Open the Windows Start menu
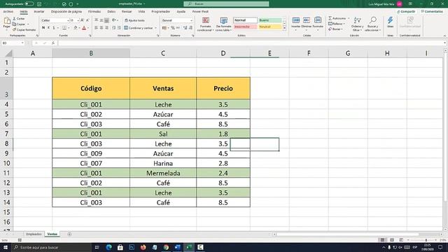The image size is (448, 252). (x=6, y=247)
